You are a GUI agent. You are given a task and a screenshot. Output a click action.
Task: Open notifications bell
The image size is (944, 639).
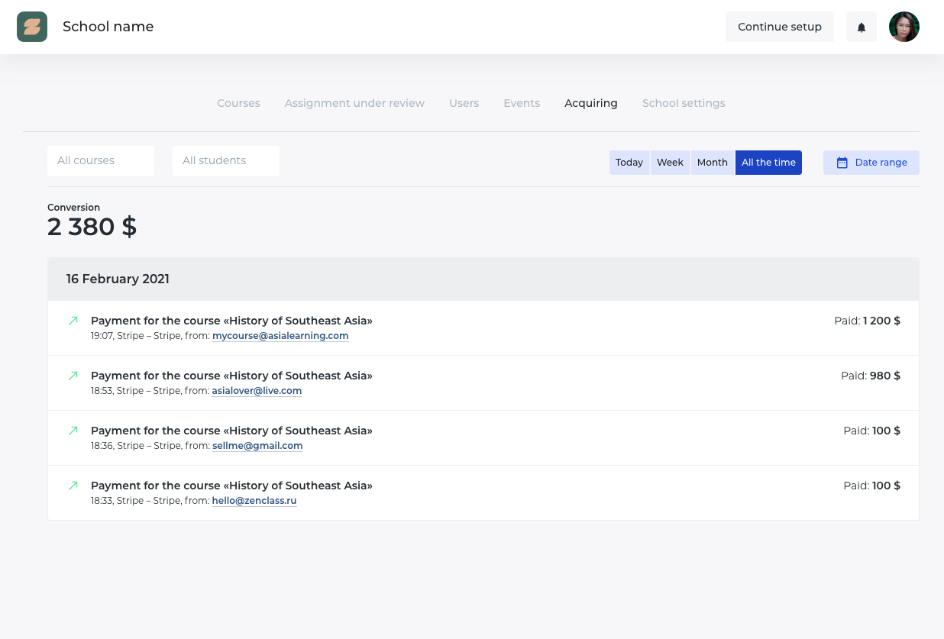tap(862, 27)
